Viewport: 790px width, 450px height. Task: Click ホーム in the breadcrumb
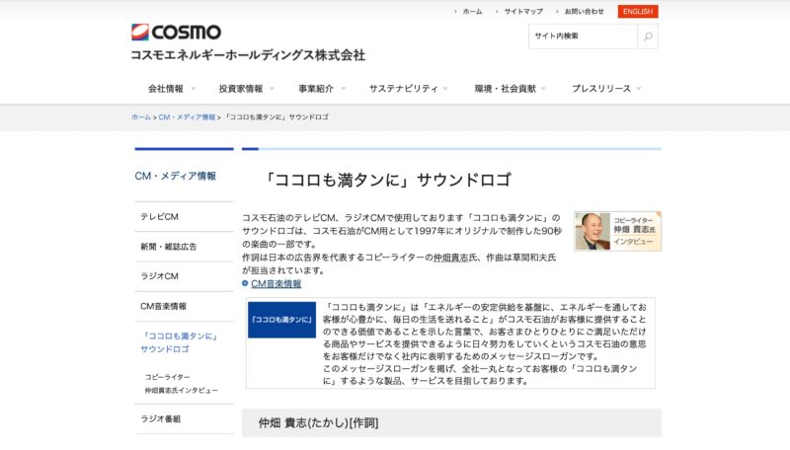click(141, 117)
